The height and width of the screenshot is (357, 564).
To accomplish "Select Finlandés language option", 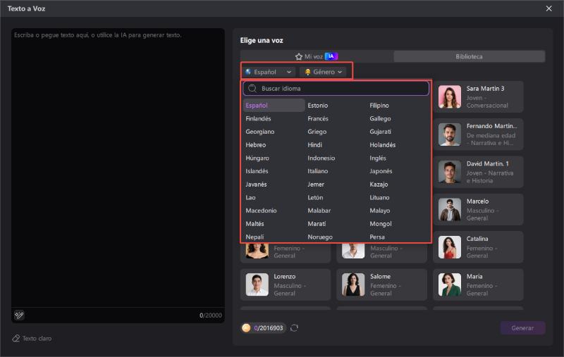I will click(258, 118).
